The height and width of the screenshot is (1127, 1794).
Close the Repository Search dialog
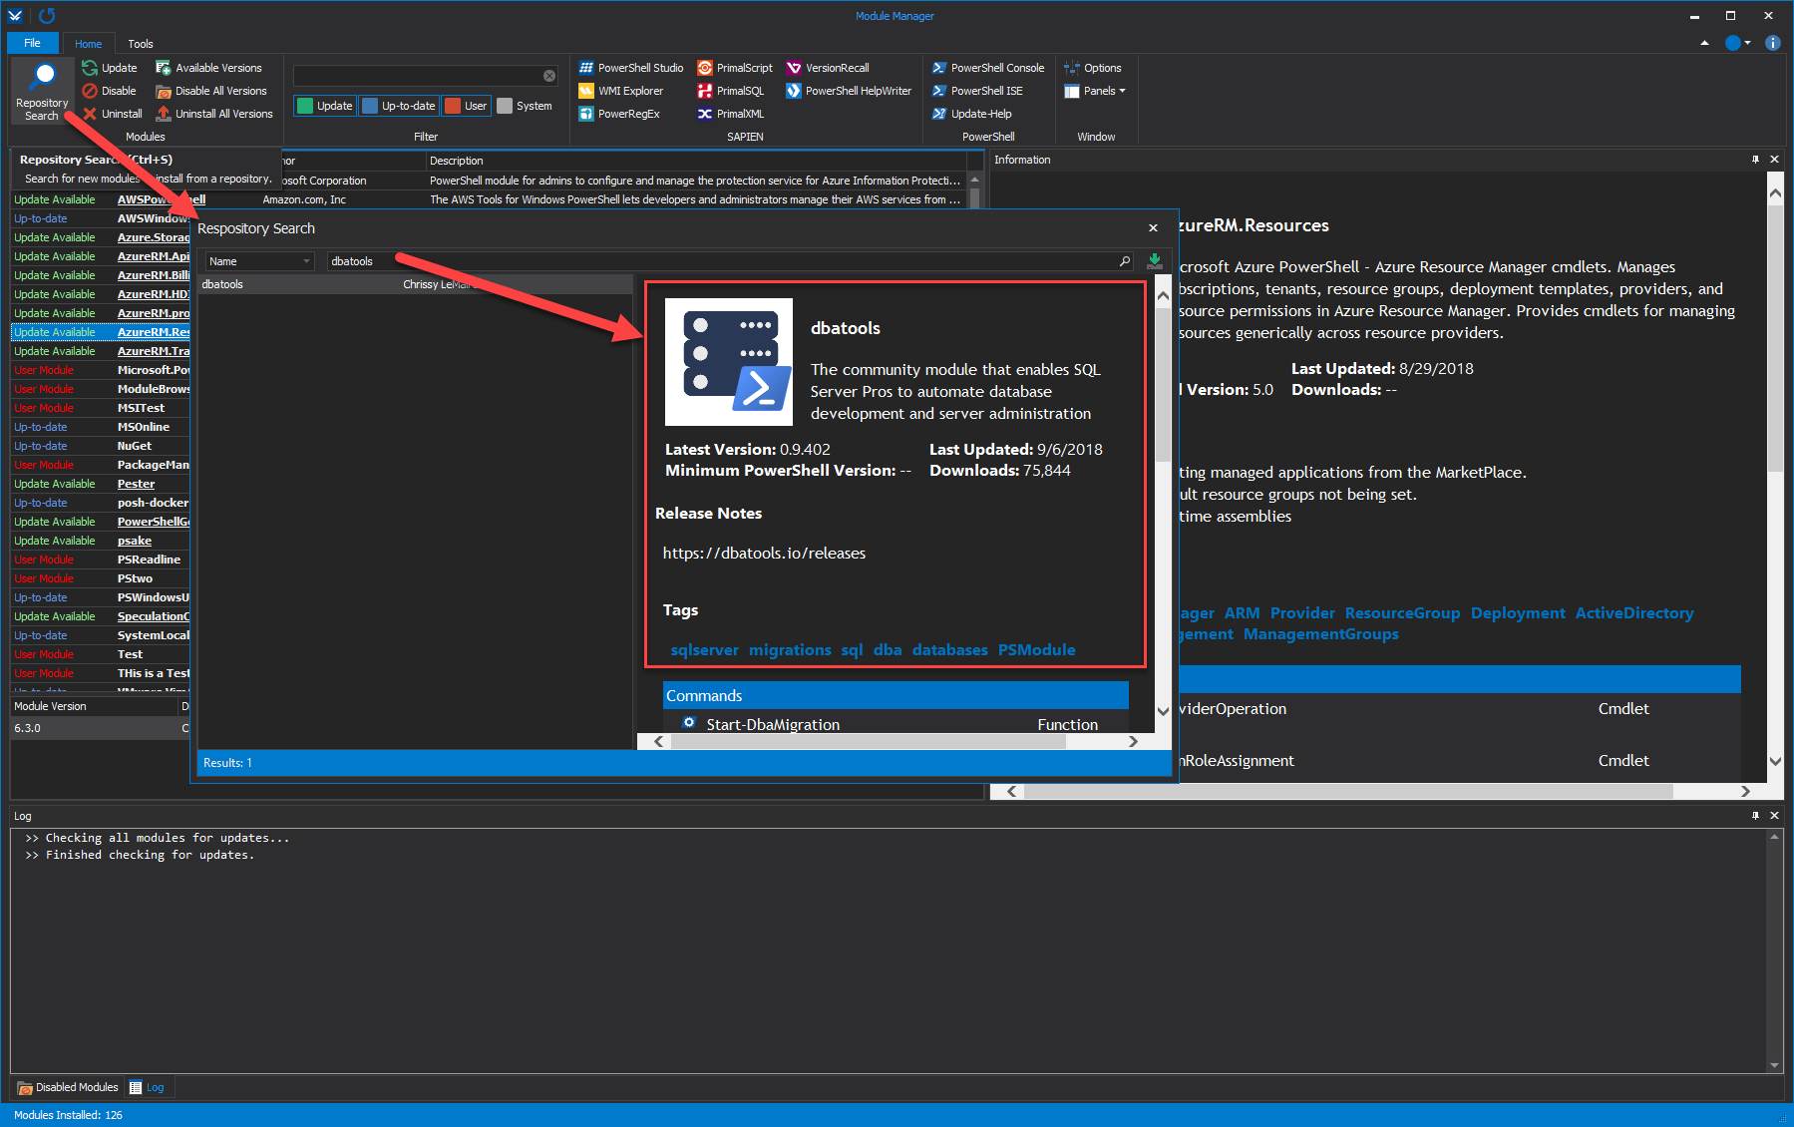(x=1153, y=228)
